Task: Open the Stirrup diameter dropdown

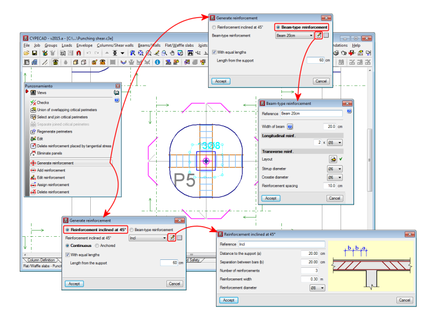Action: click(x=335, y=169)
